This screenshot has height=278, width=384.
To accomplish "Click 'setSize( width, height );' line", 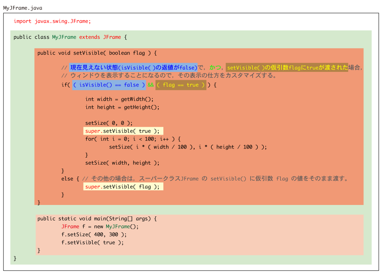I will click(122, 163).
